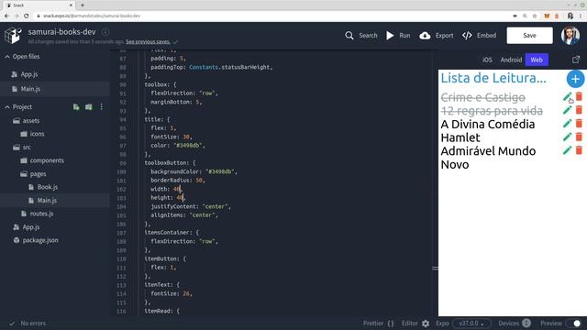The height and width of the screenshot is (330, 587).
Task: Edit A Divina Comédia pencil icon
Action: click(567, 124)
